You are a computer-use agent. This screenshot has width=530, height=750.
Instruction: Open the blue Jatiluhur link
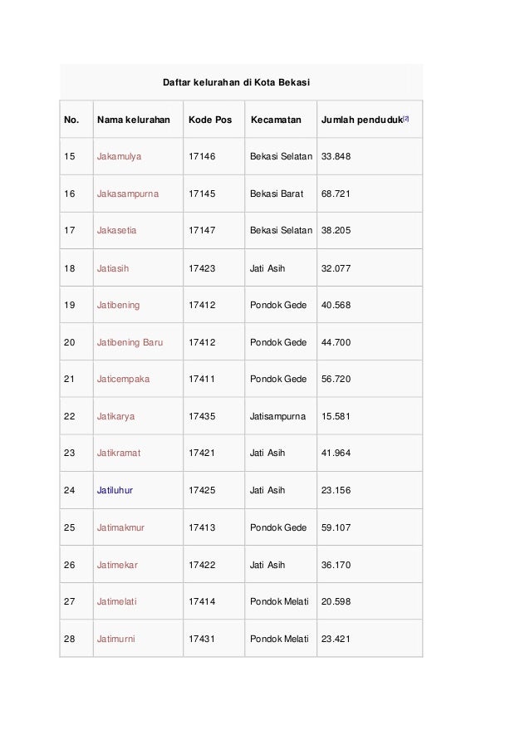pos(115,490)
